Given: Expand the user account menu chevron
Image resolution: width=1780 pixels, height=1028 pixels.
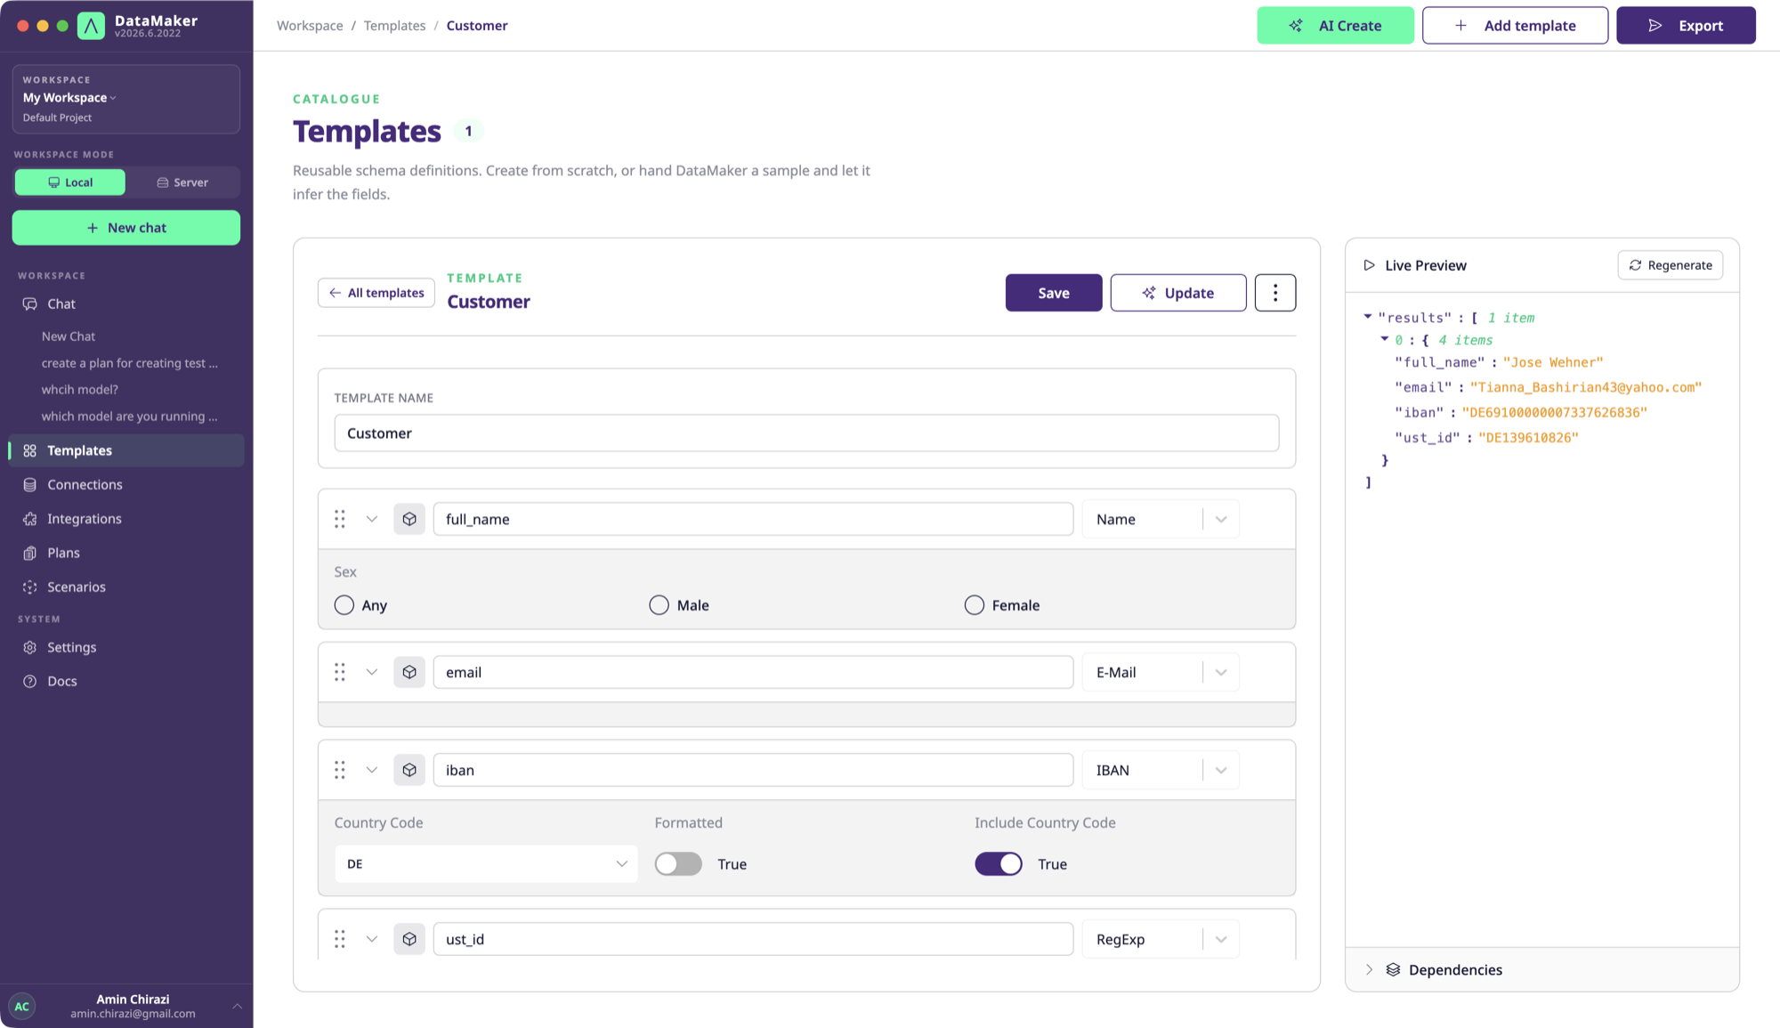Looking at the screenshot, I should pyautogui.click(x=237, y=1007).
